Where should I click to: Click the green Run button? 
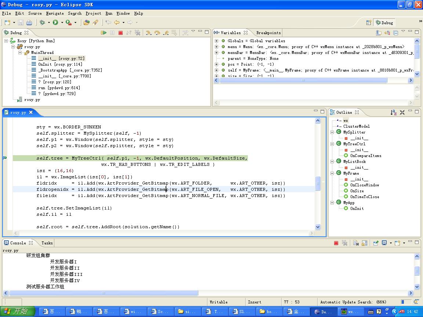[55, 23]
